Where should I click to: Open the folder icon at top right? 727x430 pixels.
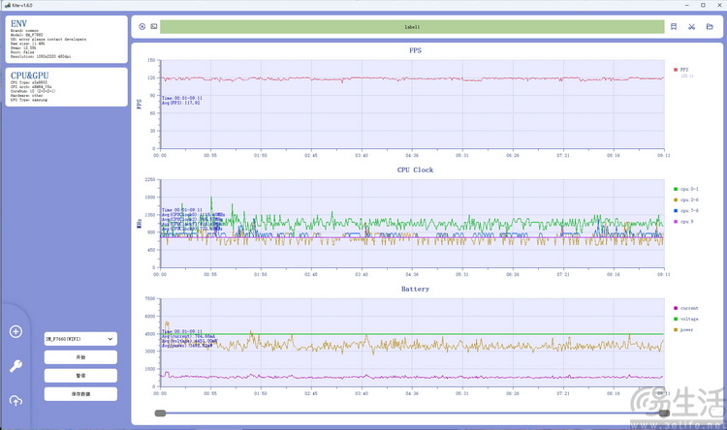coord(710,26)
